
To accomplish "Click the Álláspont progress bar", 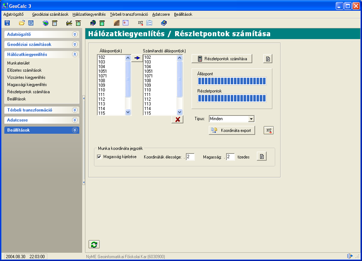I will (232, 81).
